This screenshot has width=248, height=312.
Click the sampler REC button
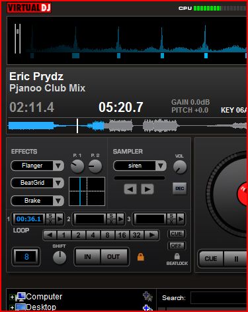(180, 188)
